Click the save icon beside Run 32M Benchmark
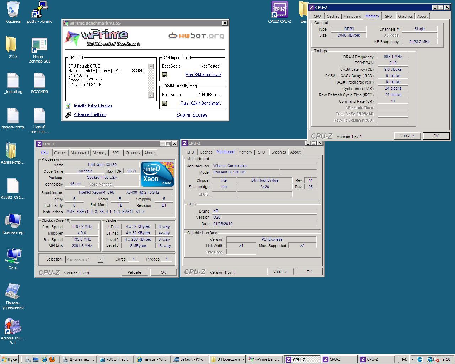 pos(165,75)
